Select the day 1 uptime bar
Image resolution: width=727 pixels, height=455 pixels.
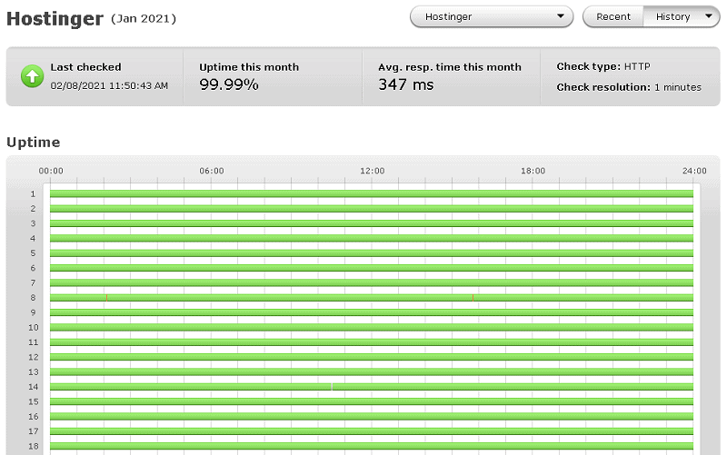click(x=372, y=193)
